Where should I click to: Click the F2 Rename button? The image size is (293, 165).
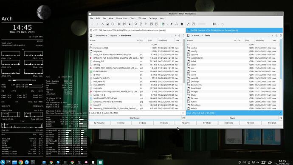[99, 123]
